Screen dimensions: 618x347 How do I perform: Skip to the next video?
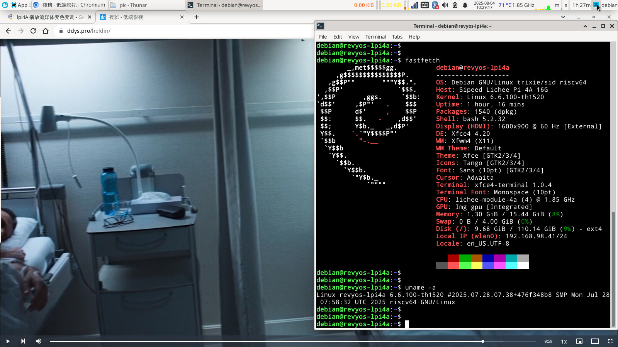tap(23, 341)
